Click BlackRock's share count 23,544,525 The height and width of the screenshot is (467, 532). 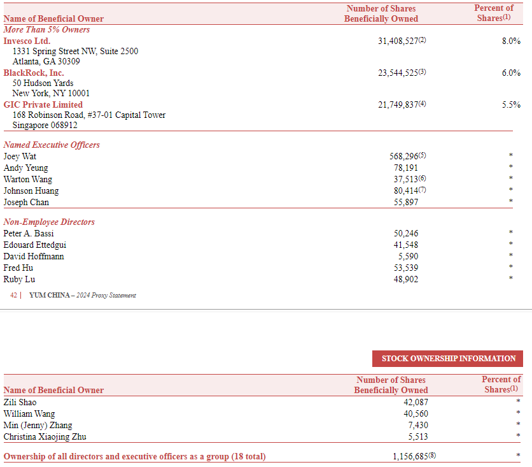tap(398, 73)
